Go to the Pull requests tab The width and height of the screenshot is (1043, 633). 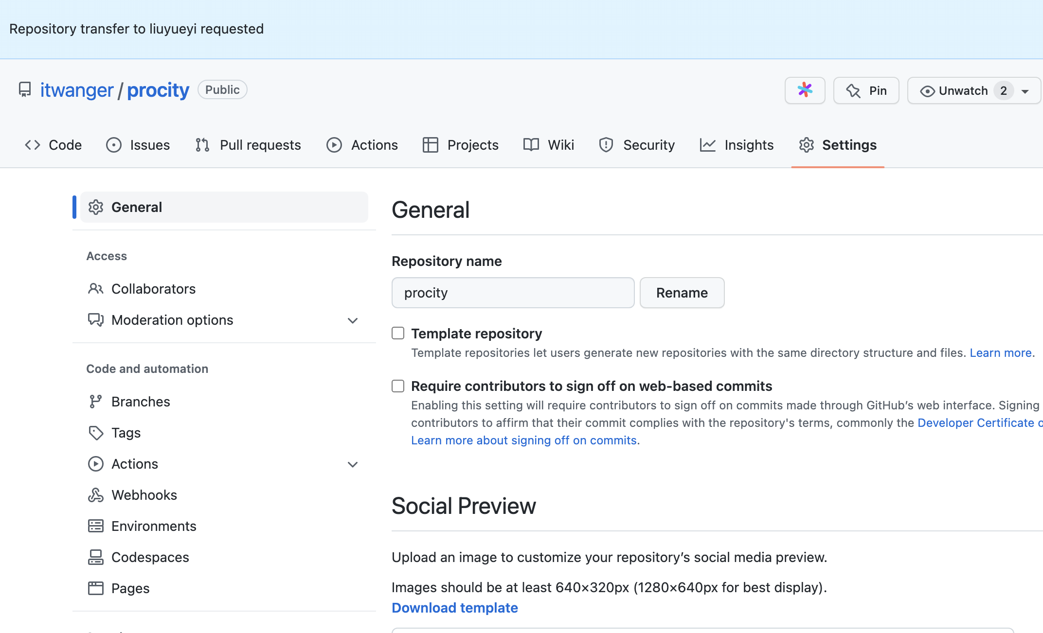coord(248,145)
